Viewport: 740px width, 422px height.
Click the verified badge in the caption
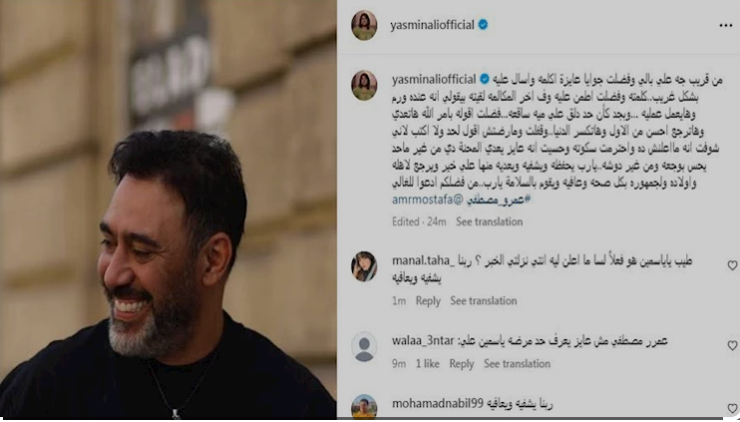[485, 79]
